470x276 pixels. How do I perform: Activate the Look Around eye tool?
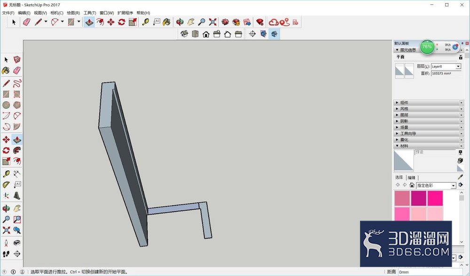[x=17, y=243]
